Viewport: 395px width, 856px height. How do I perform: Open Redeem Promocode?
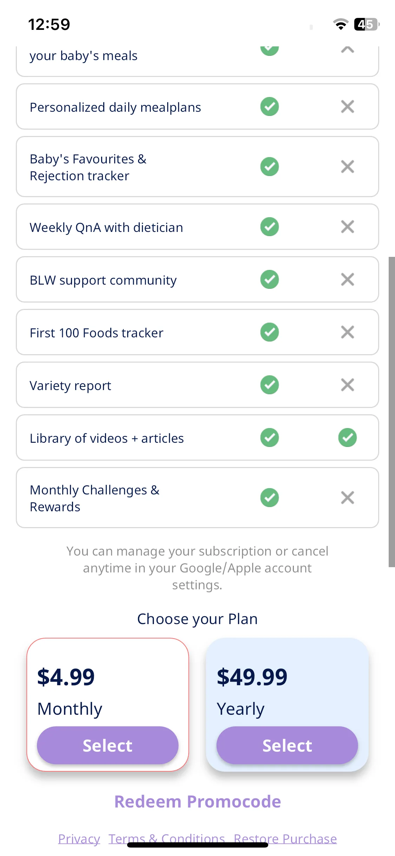pyautogui.click(x=198, y=802)
